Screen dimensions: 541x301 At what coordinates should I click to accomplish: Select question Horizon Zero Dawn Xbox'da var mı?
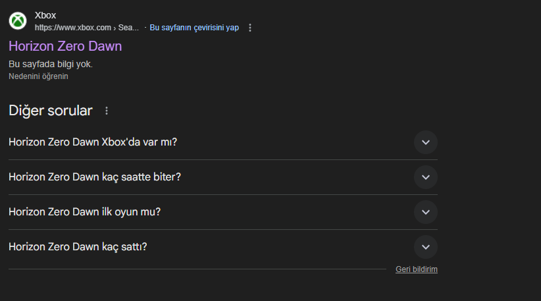point(93,142)
